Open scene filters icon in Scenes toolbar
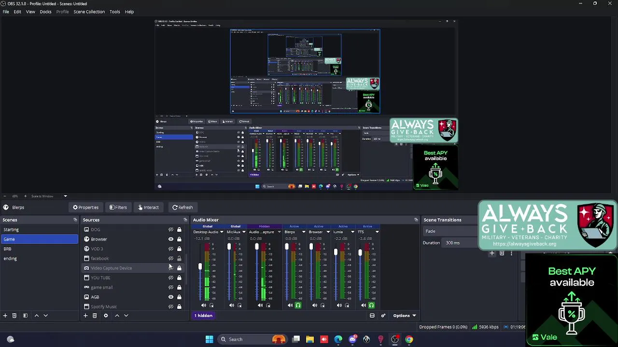 (x=25, y=316)
